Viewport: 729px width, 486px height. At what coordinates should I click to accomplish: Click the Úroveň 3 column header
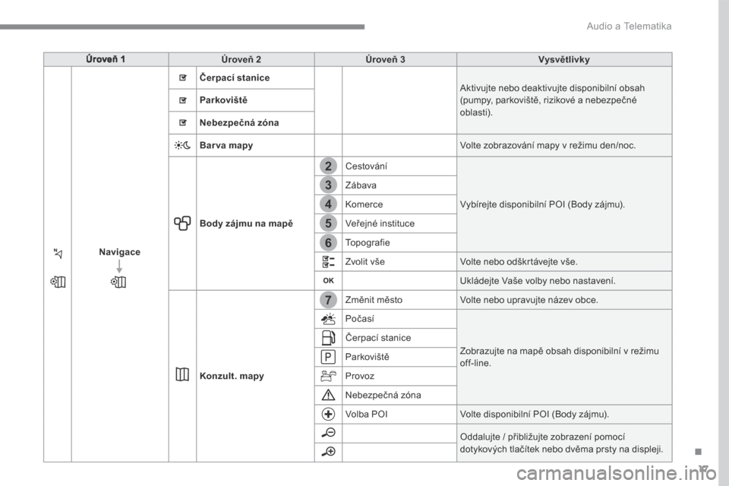[385, 59]
